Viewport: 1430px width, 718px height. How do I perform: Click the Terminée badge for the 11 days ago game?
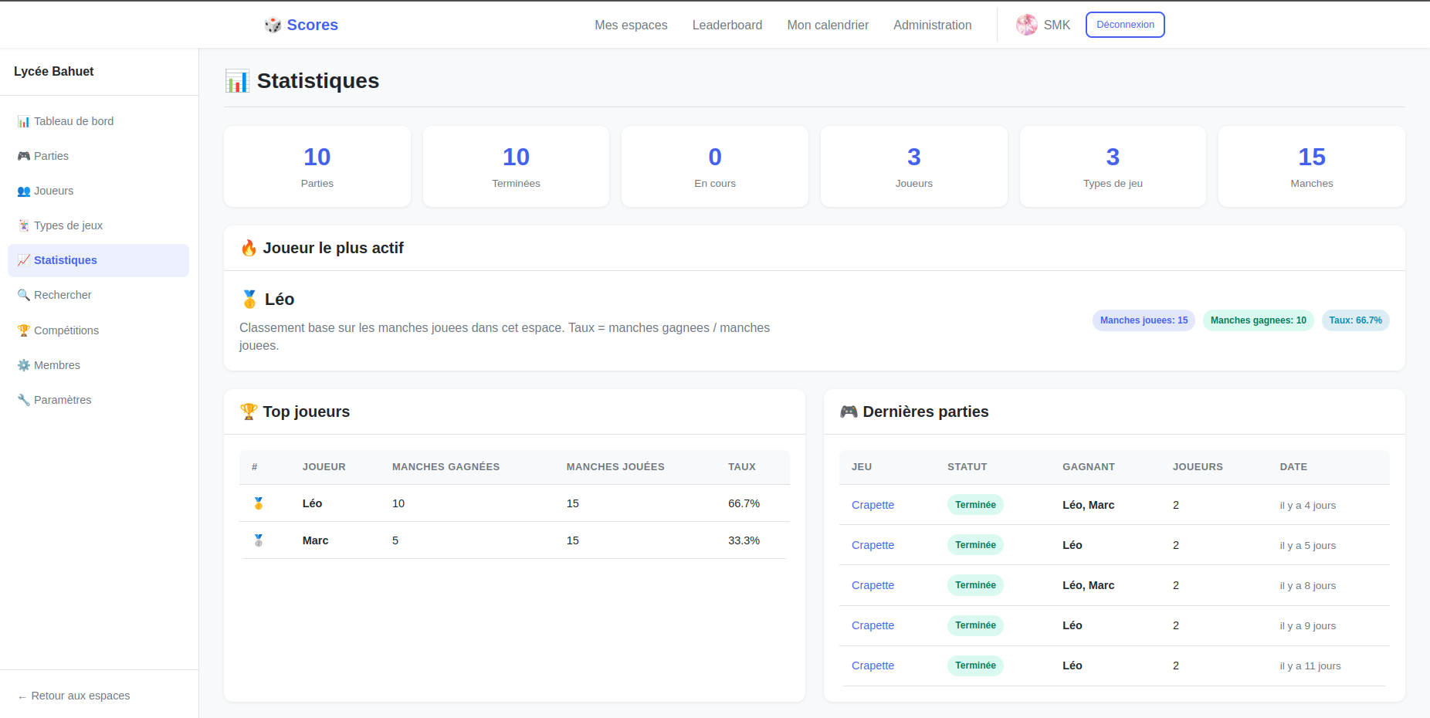tap(975, 666)
